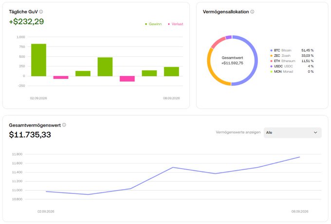Click the blue BTC color dot in legend
This screenshot has height=224, width=331.
coord(272,50)
